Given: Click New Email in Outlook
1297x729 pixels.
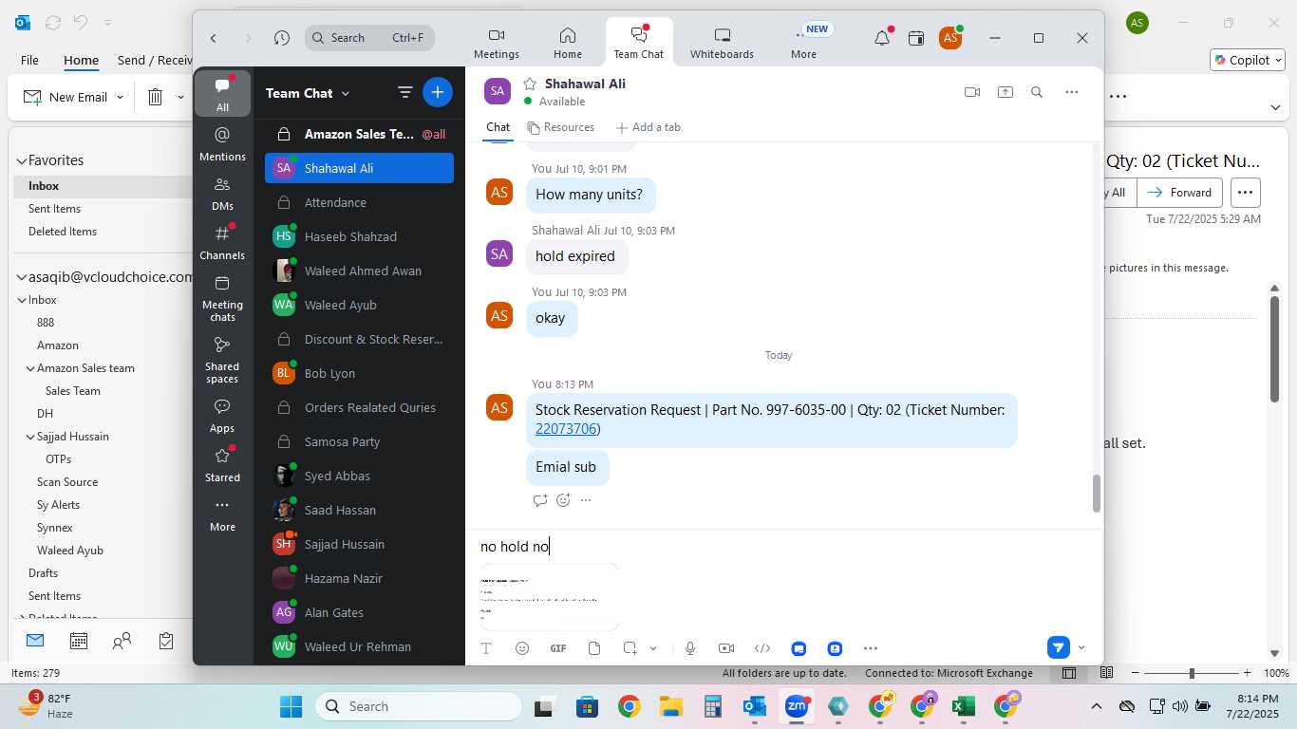Looking at the screenshot, I should coord(66,97).
